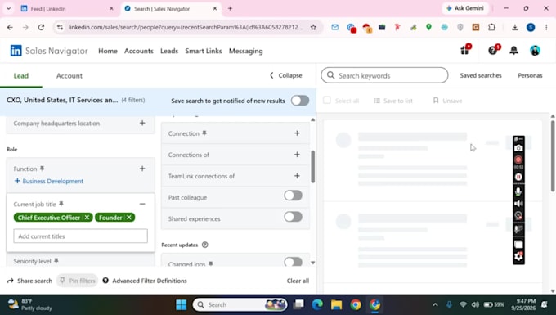556x315 pixels.
Task: Open the browser extensions puzzle icon
Action: [491, 27]
